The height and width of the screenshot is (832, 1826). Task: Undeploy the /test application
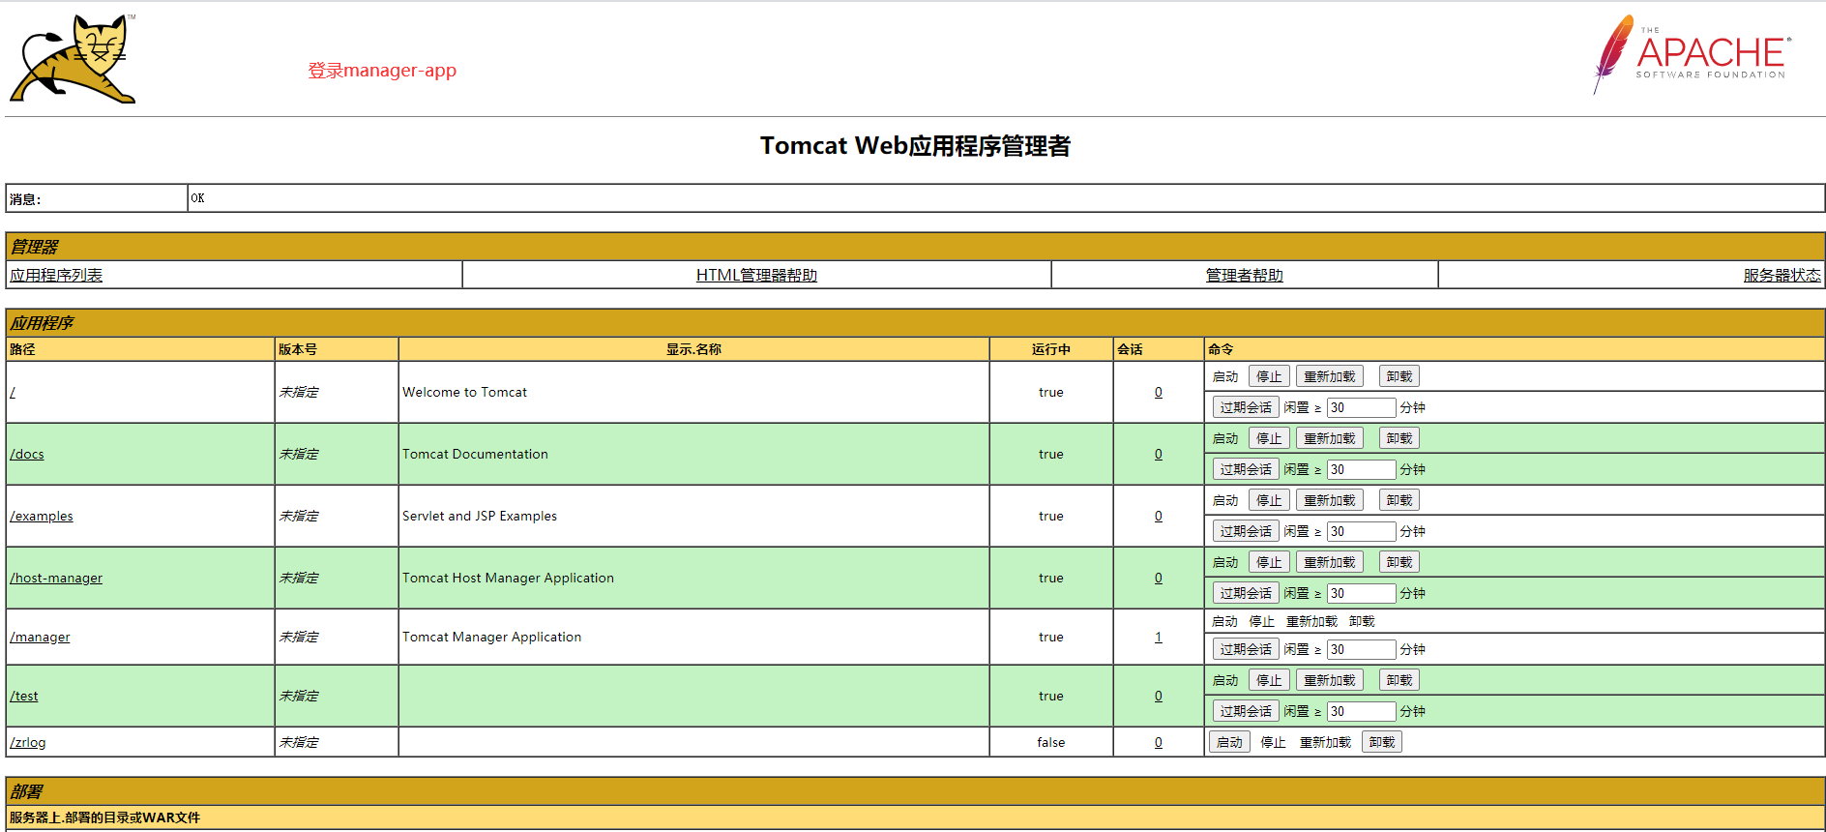tap(1399, 680)
